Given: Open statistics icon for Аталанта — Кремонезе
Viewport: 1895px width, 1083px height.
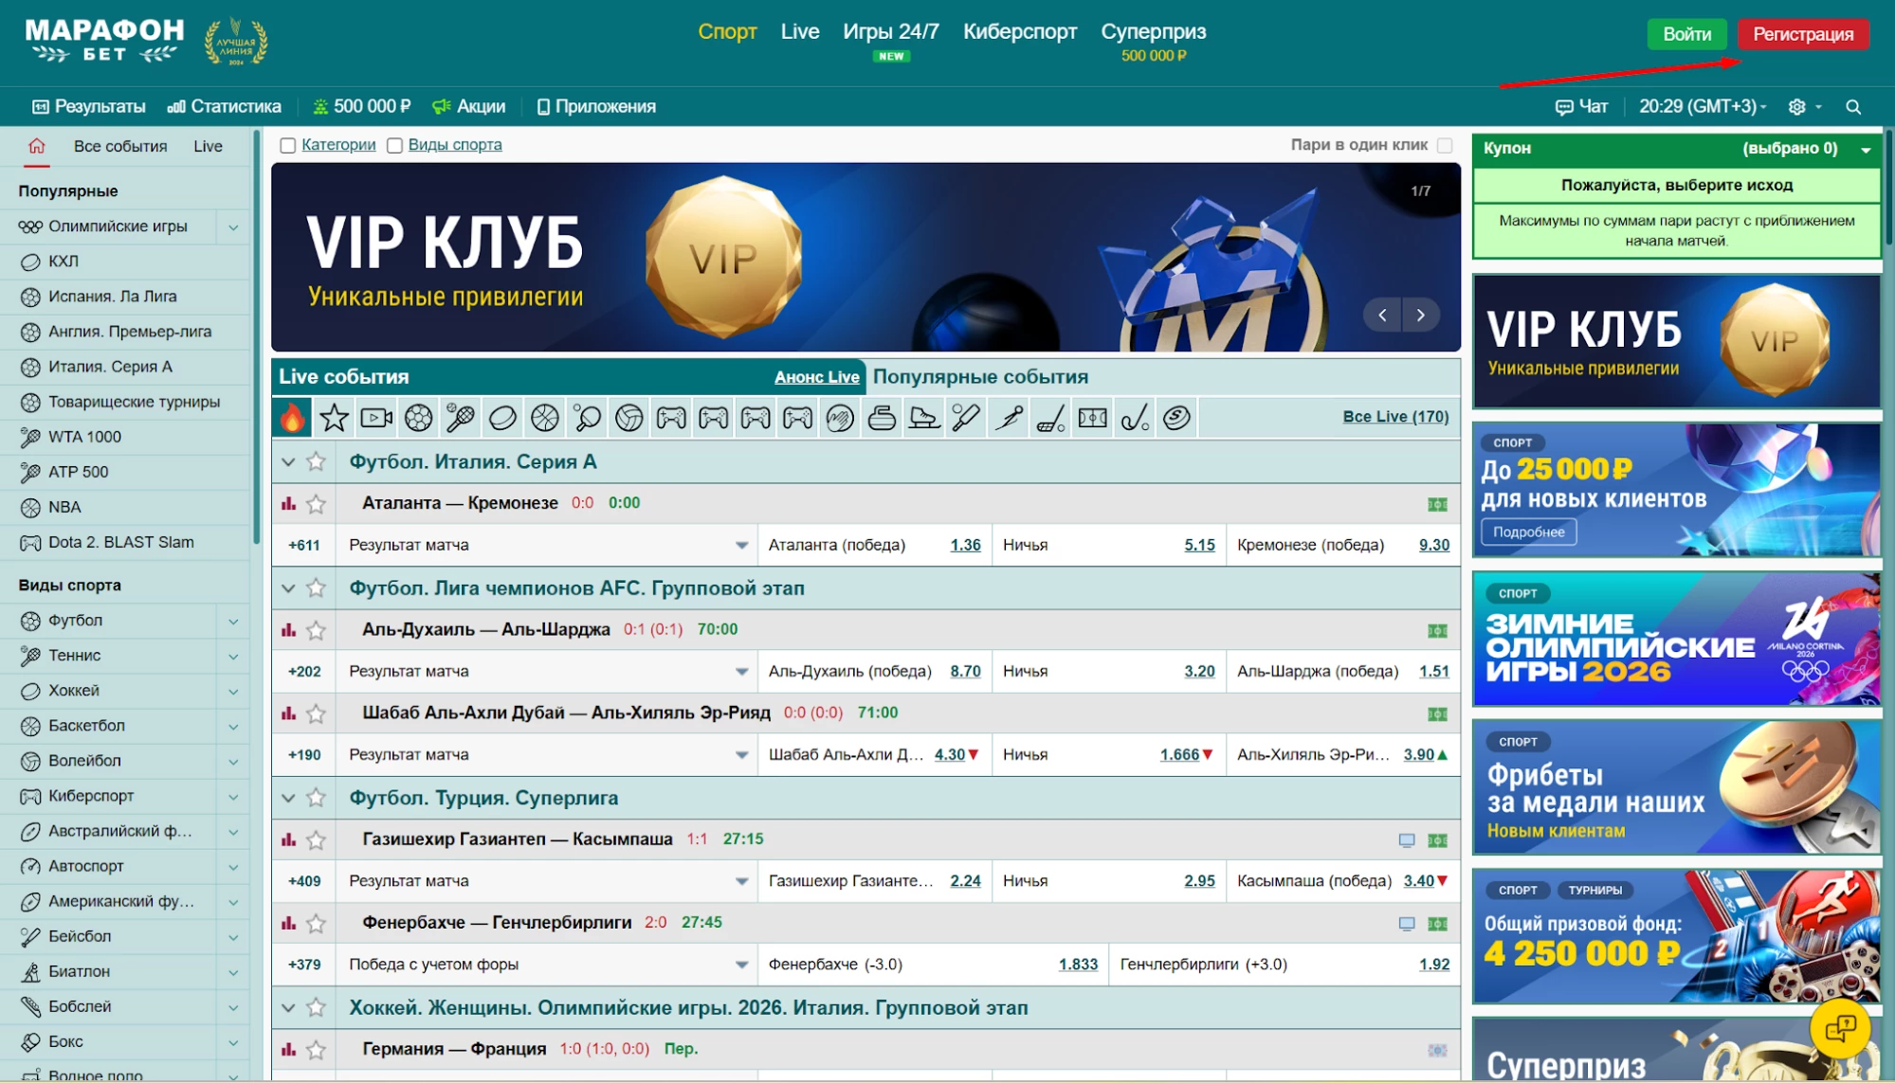Looking at the screenshot, I should (x=288, y=503).
